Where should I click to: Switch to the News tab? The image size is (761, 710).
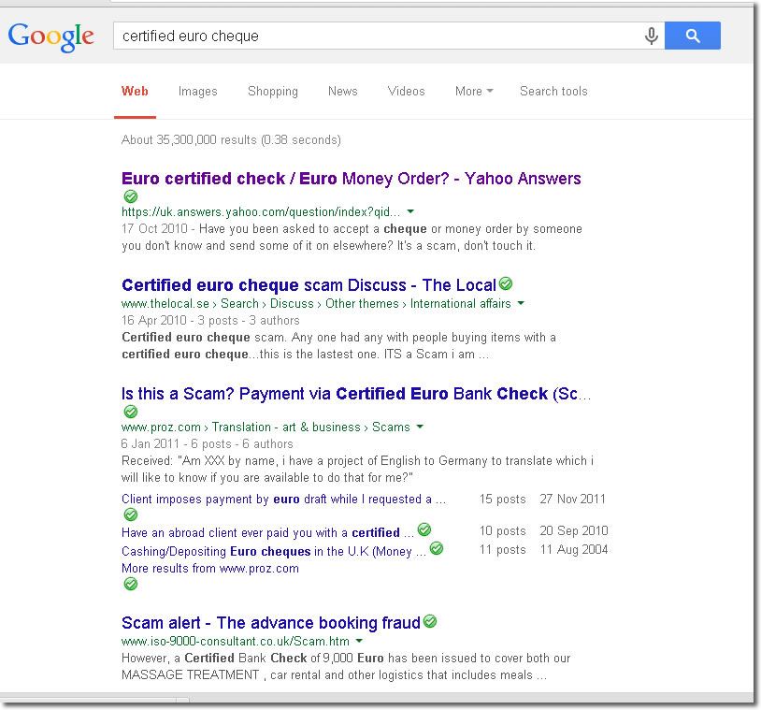342,91
